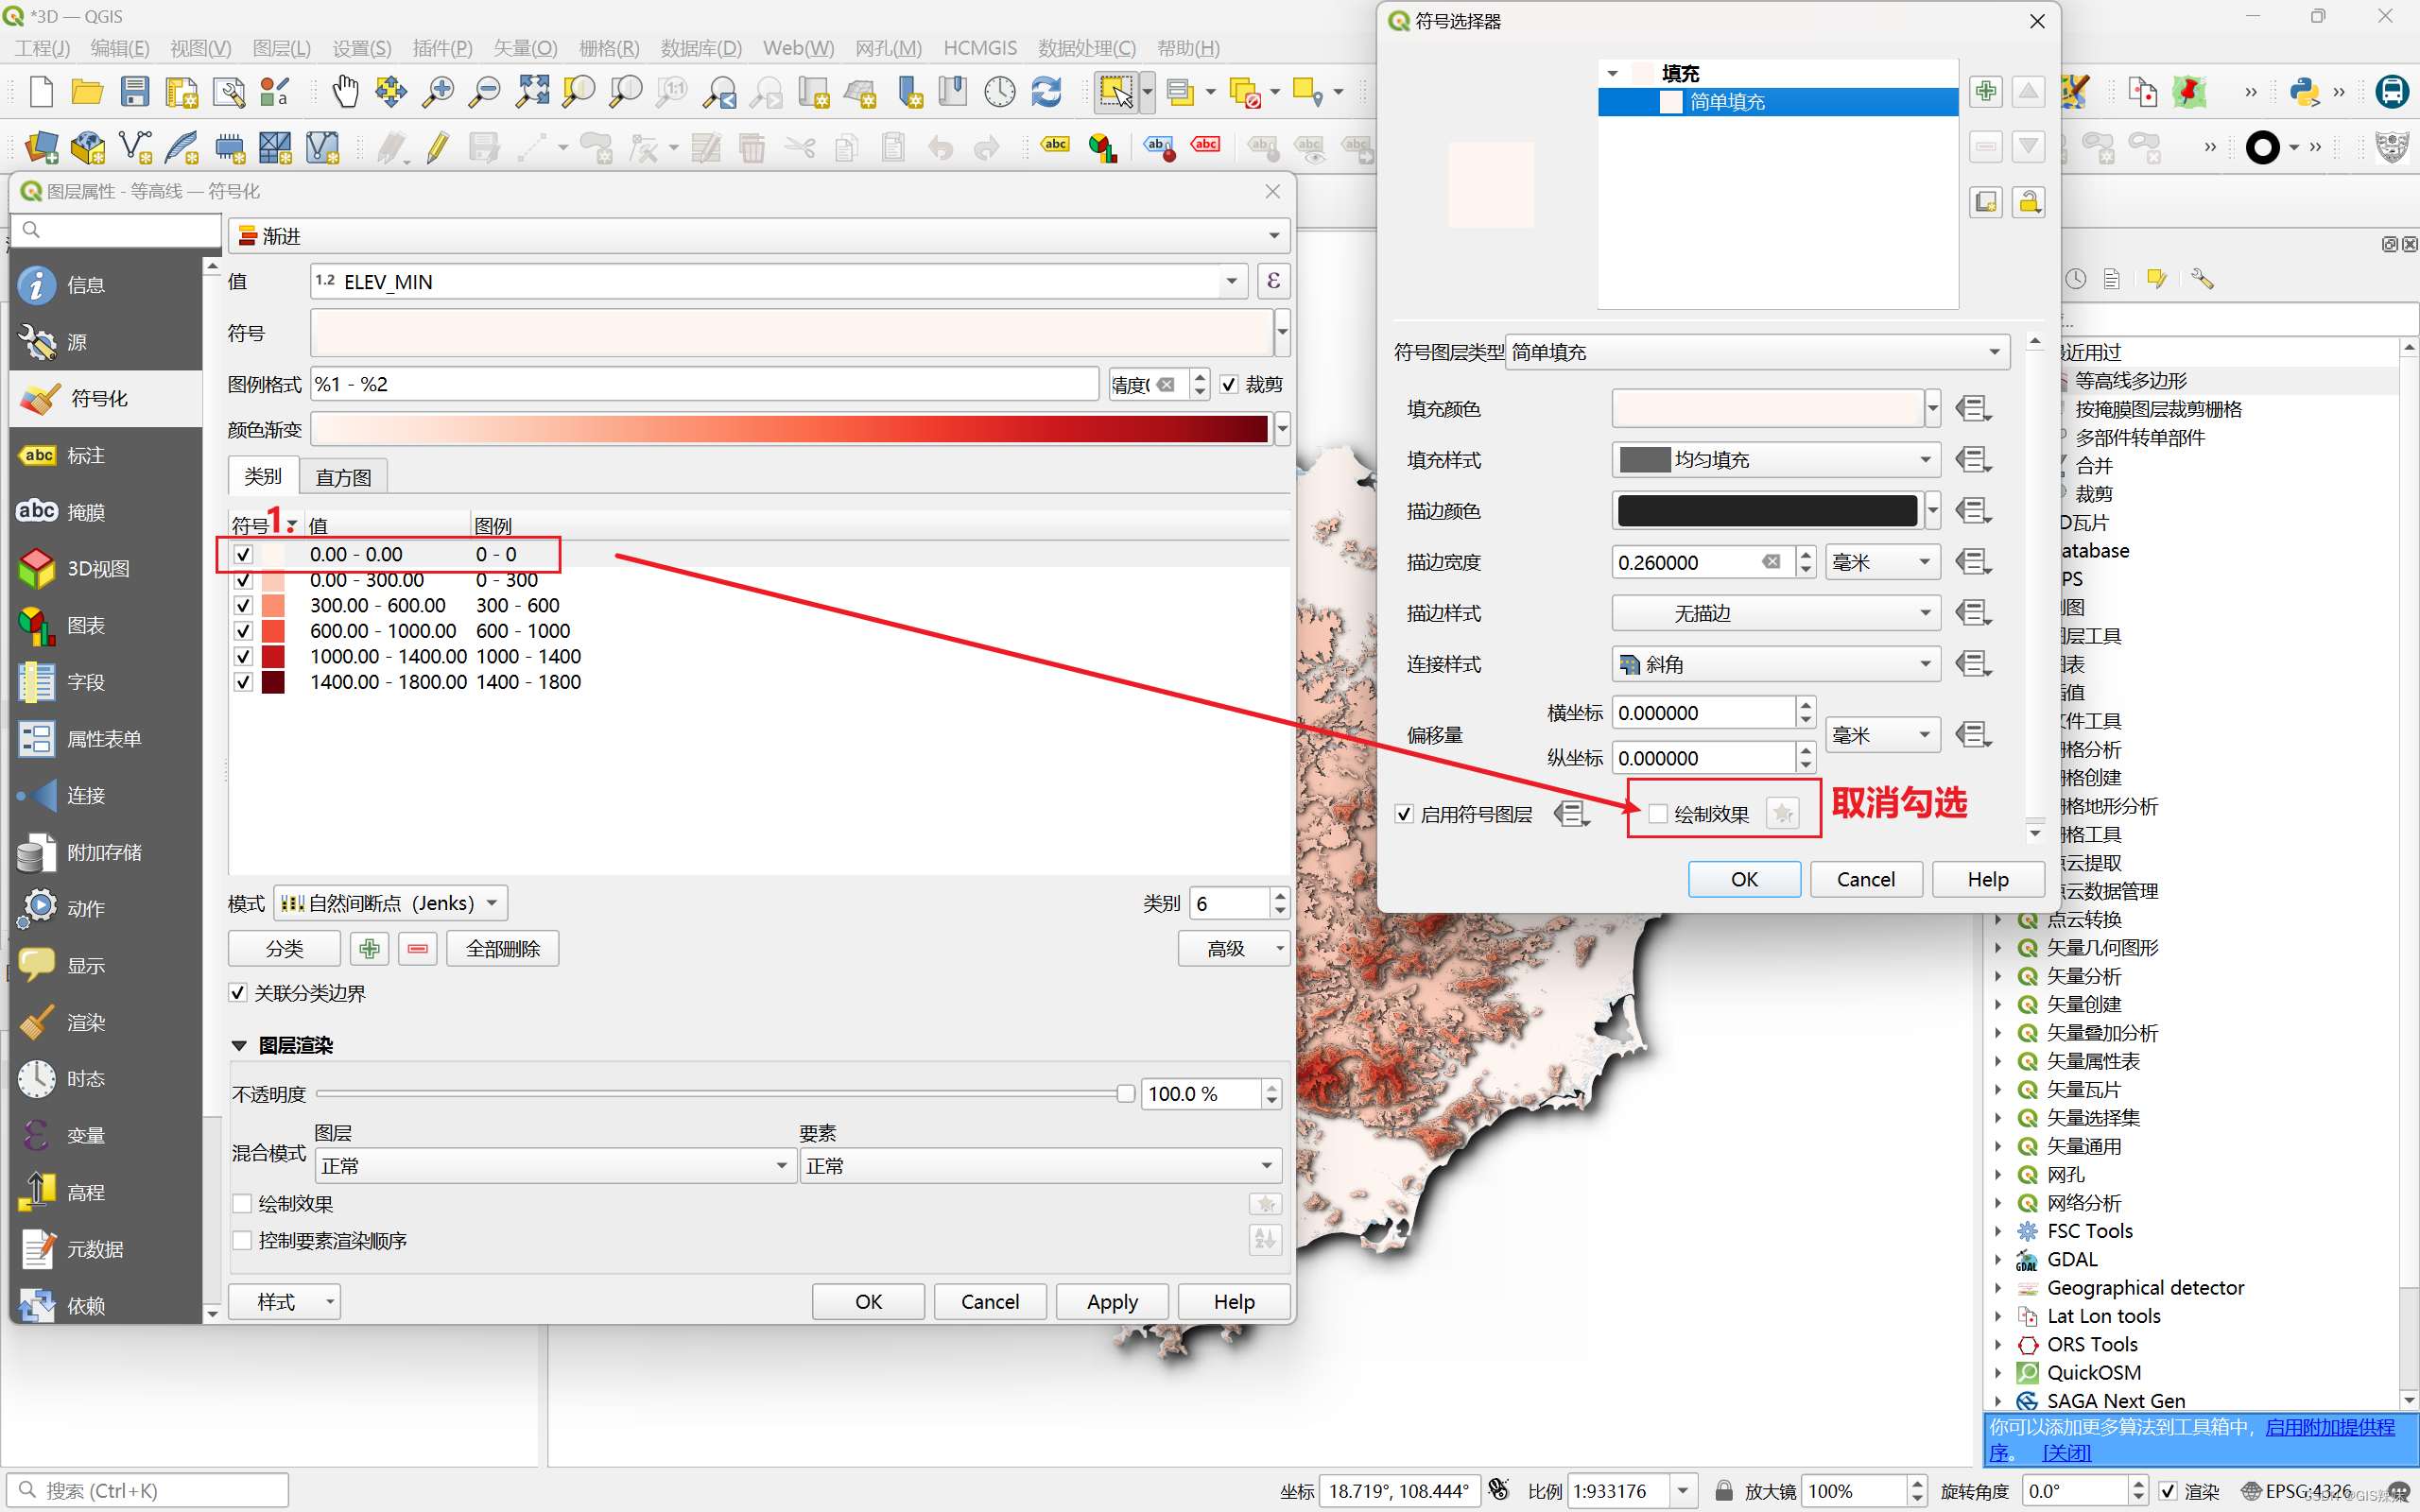Expand the GDAL toolbox group

coord(1998,1259)
